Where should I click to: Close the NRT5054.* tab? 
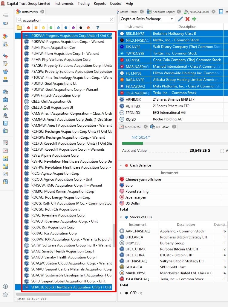click(174, 126)
